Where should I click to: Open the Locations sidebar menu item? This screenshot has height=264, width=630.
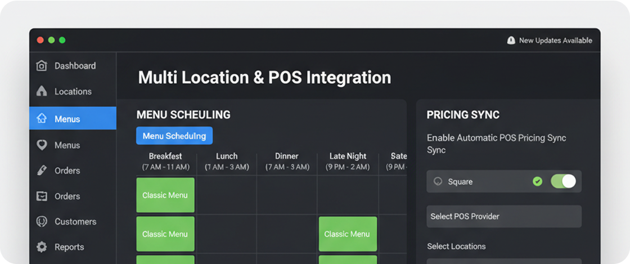pos(73,91)
